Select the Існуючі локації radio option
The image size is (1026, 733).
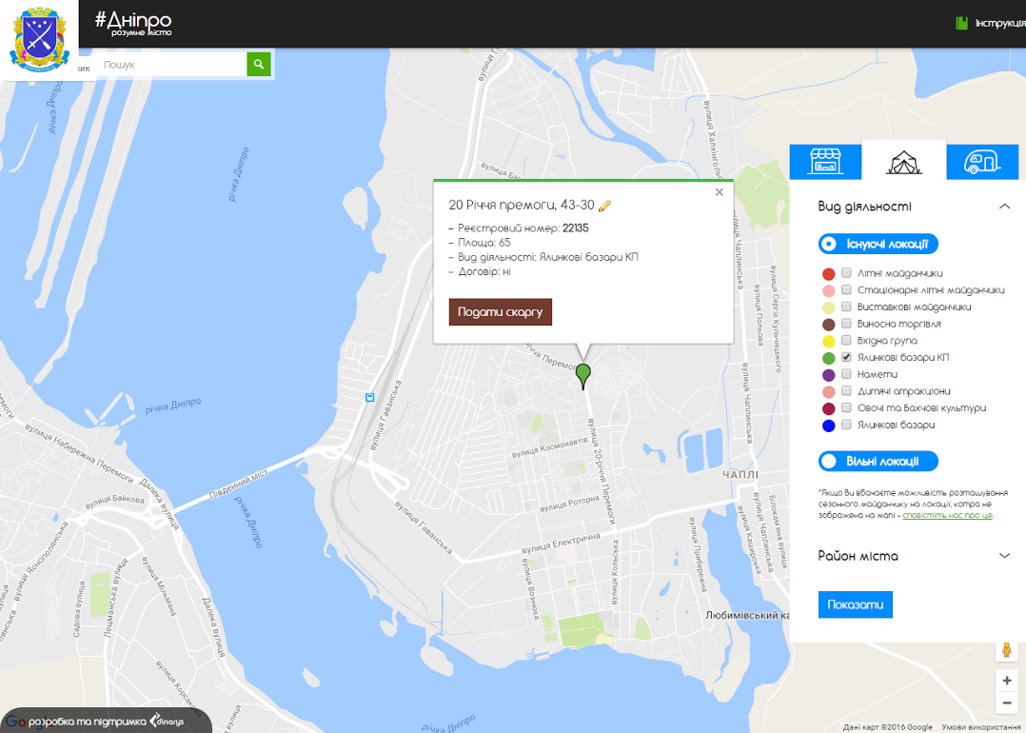(830, 244)
